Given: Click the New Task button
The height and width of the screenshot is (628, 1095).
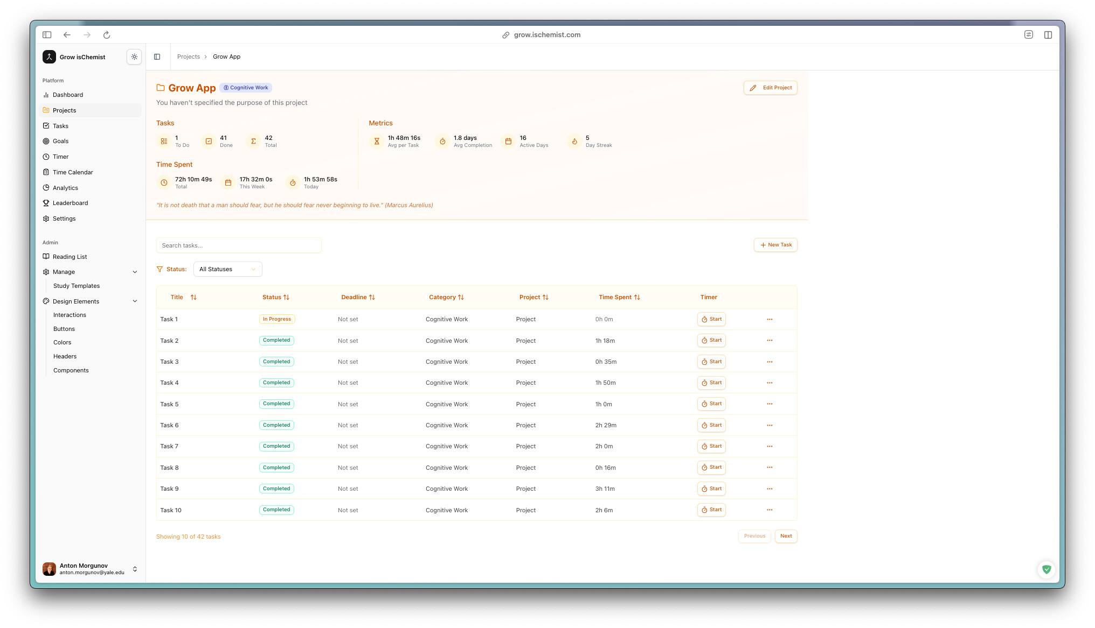Looking at the screenshot, I should point(775,245).
